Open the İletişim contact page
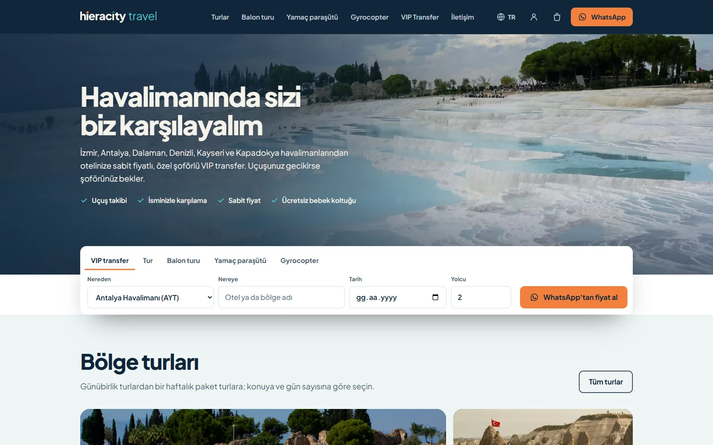The height and width of the screenshot is (445, 713). 463,17
